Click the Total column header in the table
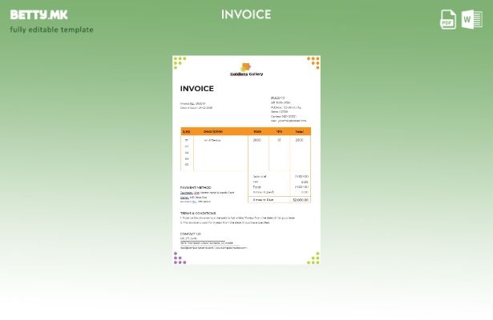493x320 pixels. click(299, 131)
